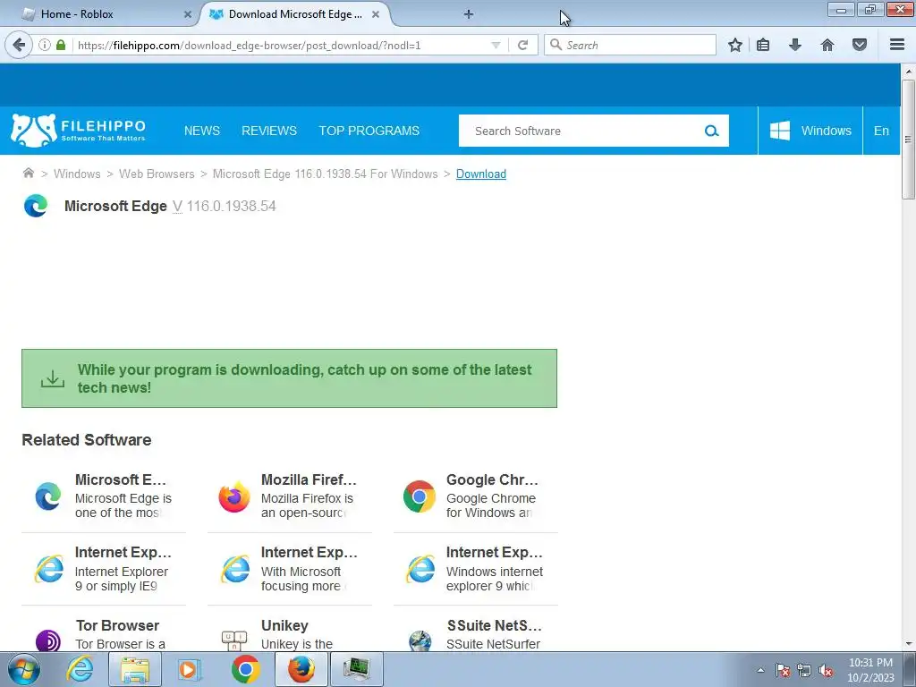Click the Windows Start orb

click(24, 669)
